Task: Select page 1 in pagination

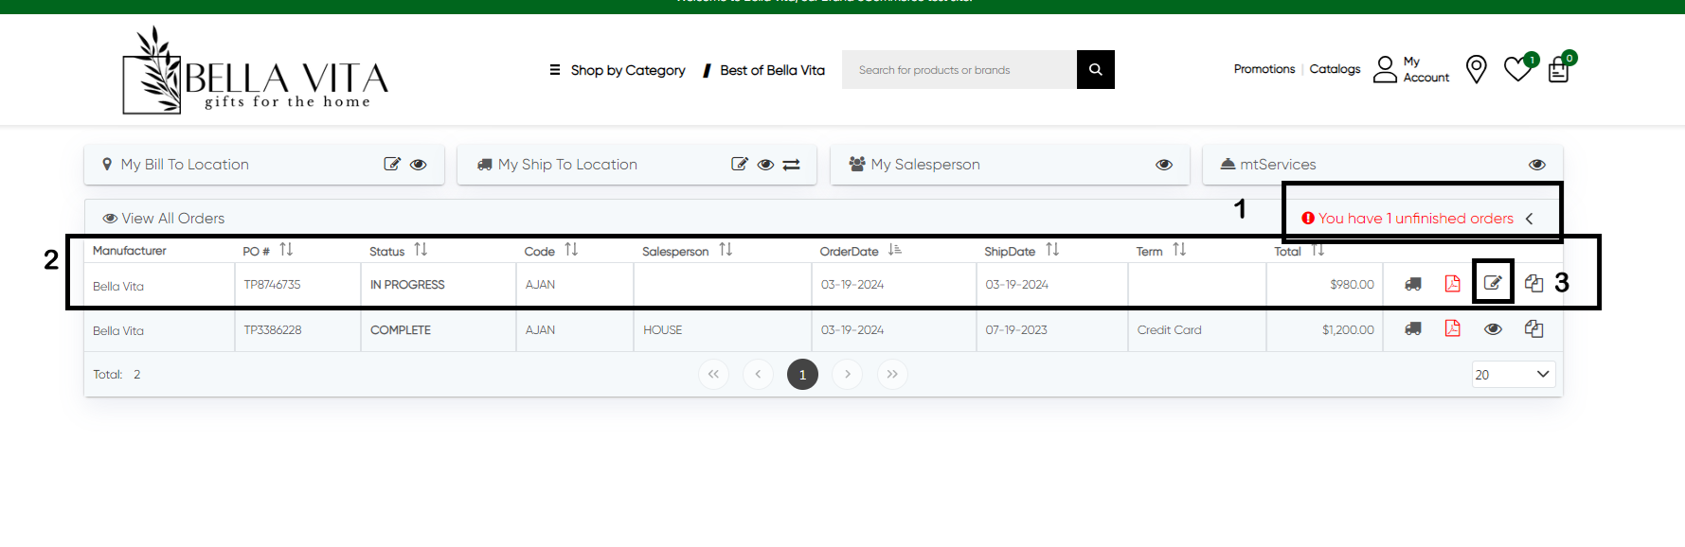Action: coord(802,375)
